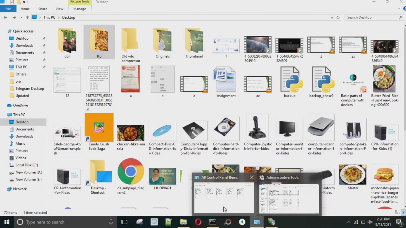Select the backup Python file
The image size is (406, 228).
(x=290, y=82)
